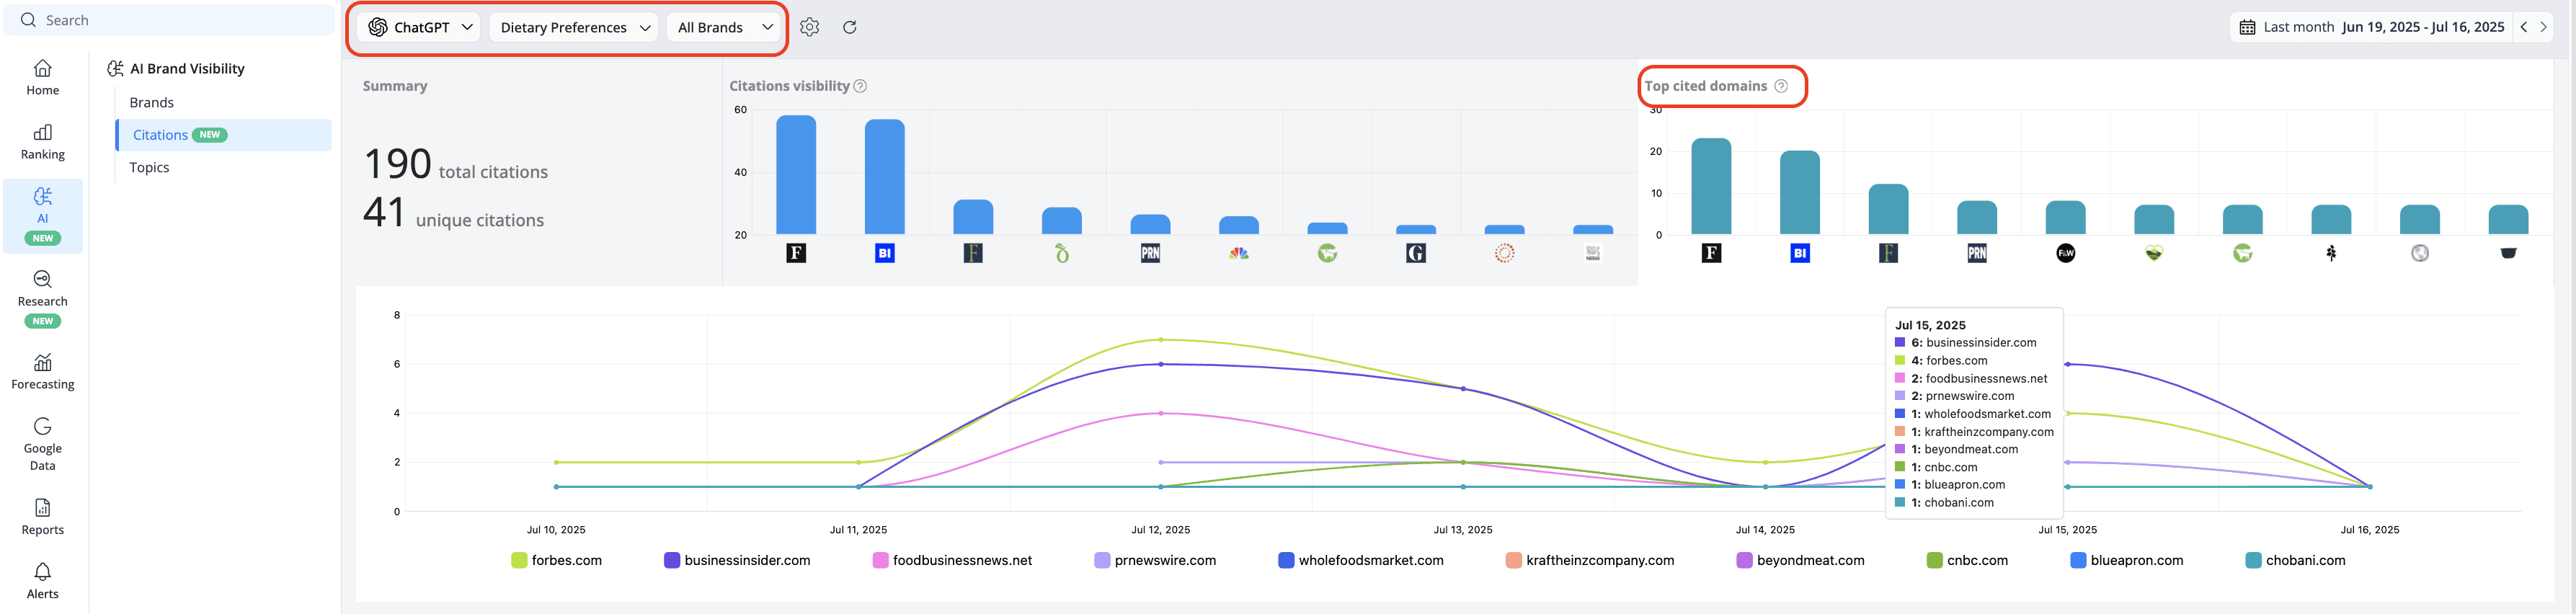Click black plant icon under Top cited domains

[2331, 253]
